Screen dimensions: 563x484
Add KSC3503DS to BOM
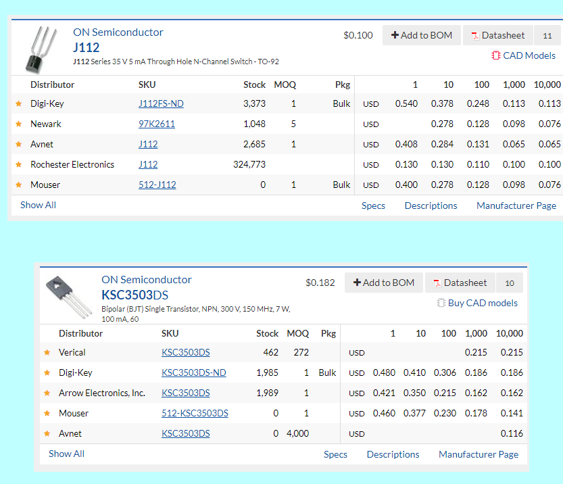tap(384, 283)
